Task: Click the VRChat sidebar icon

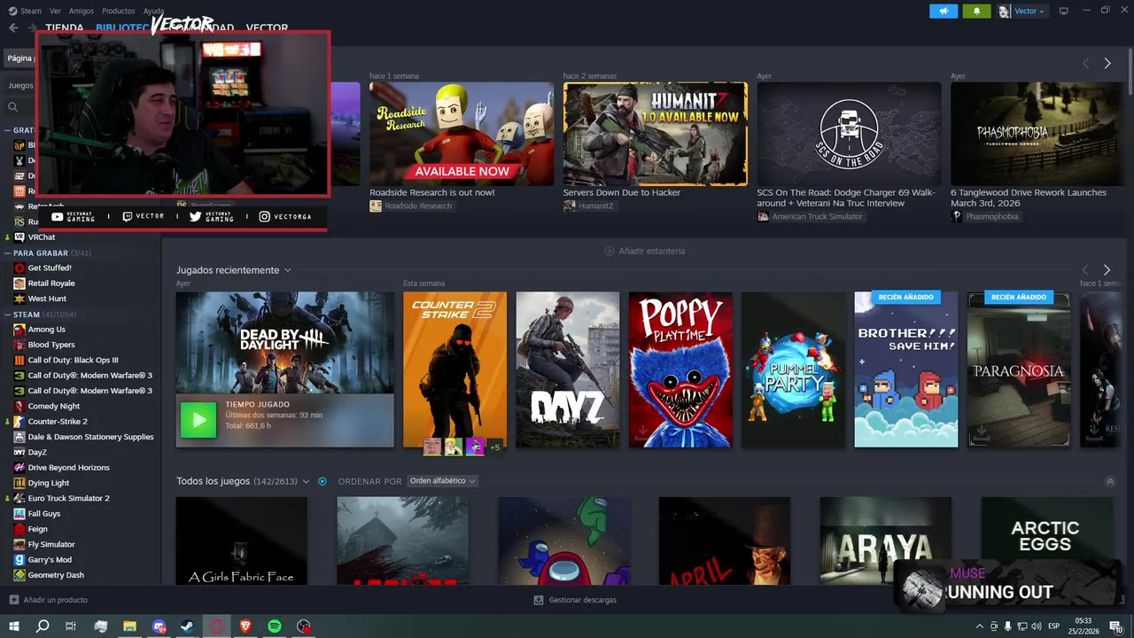Action: [19, 237]
